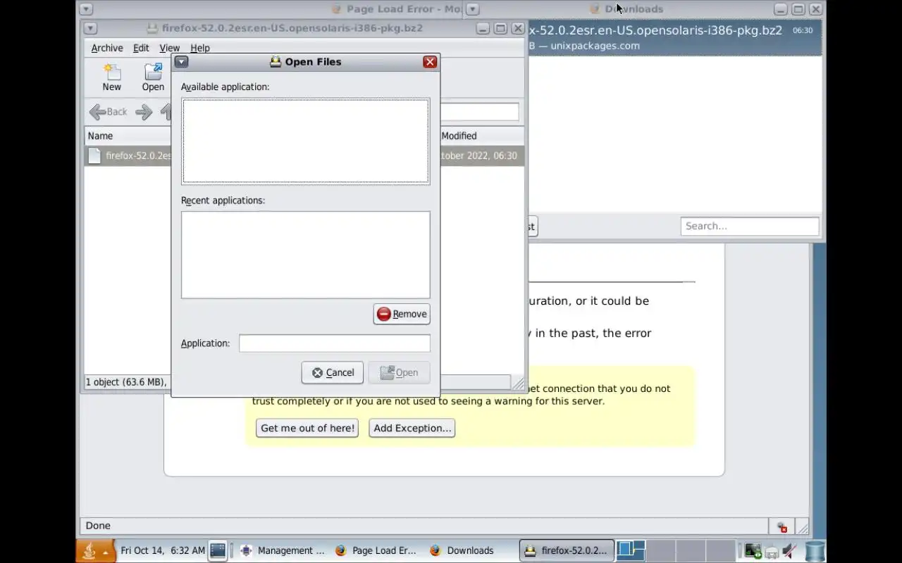Open the View menu
Screen dimensions: 902x563
(x=169, y=48)
